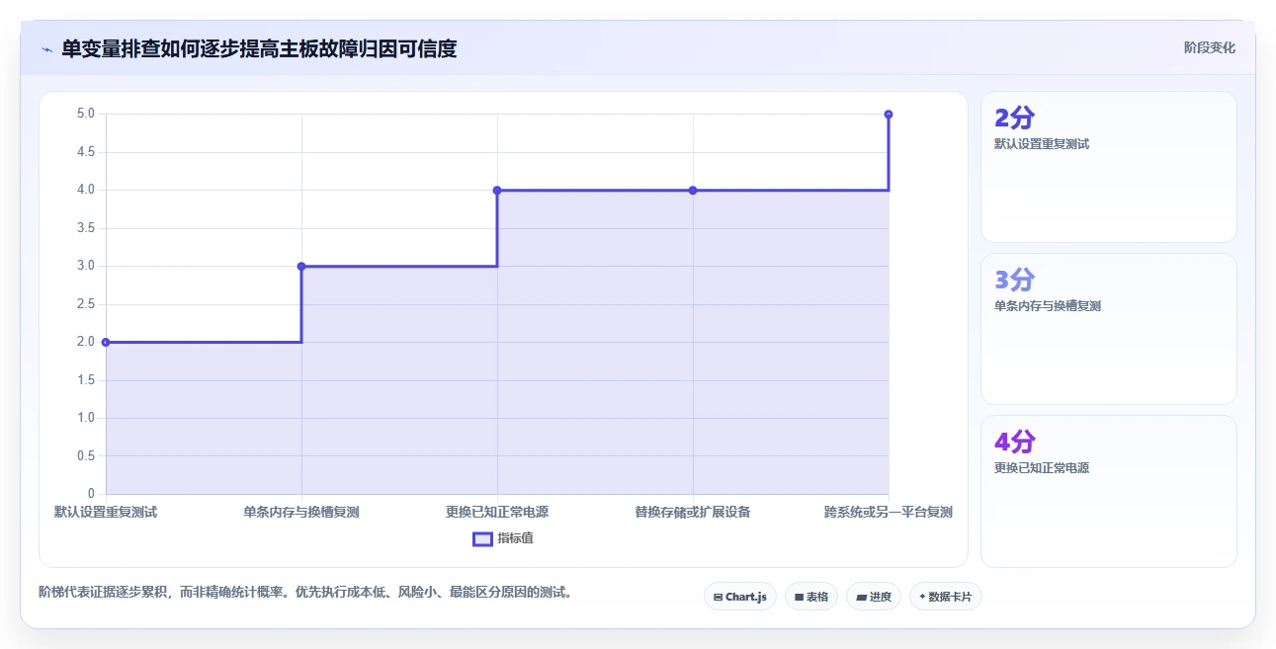Viewport: 1276px width, 649px height.
Task: Click x-axis label 更换已知正常电源
Action: [497, 512]
